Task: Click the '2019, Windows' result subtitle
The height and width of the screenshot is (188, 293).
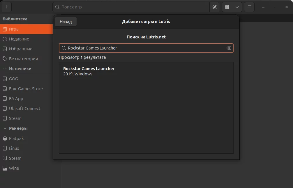Action: pyautogui.click(x=78, y=74)
